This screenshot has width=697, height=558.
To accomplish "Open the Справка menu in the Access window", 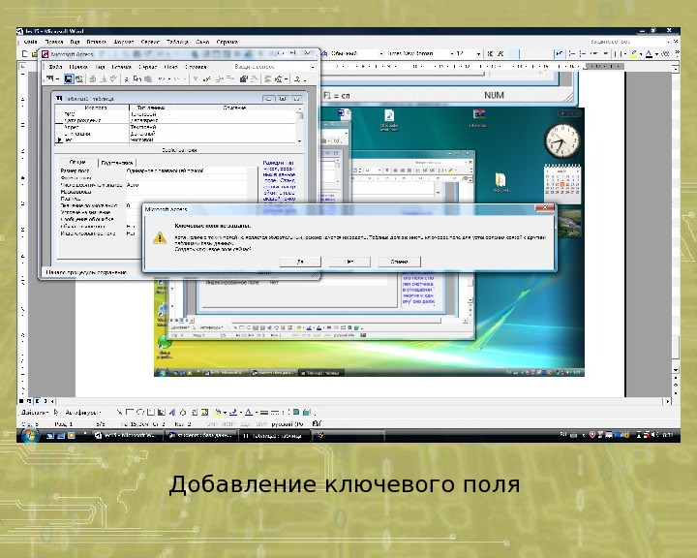I will point(196,67).
